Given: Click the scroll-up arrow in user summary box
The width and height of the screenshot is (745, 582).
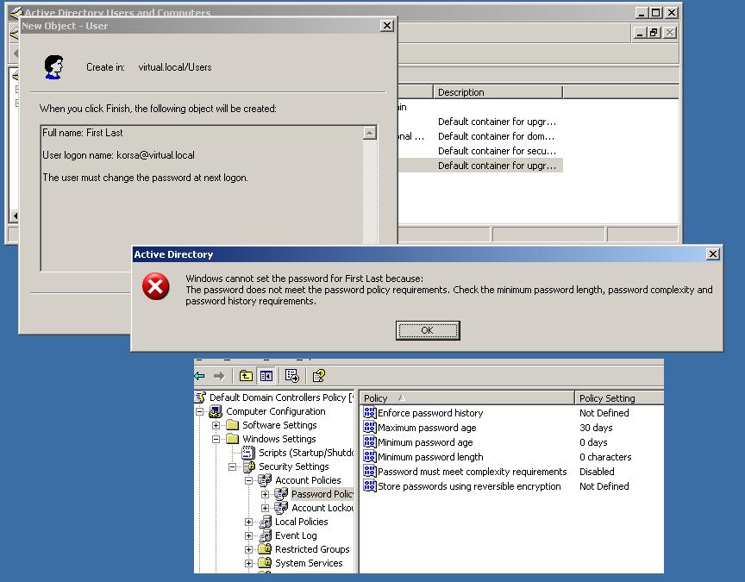Looking at the screenshot, I should pos(370,133).
